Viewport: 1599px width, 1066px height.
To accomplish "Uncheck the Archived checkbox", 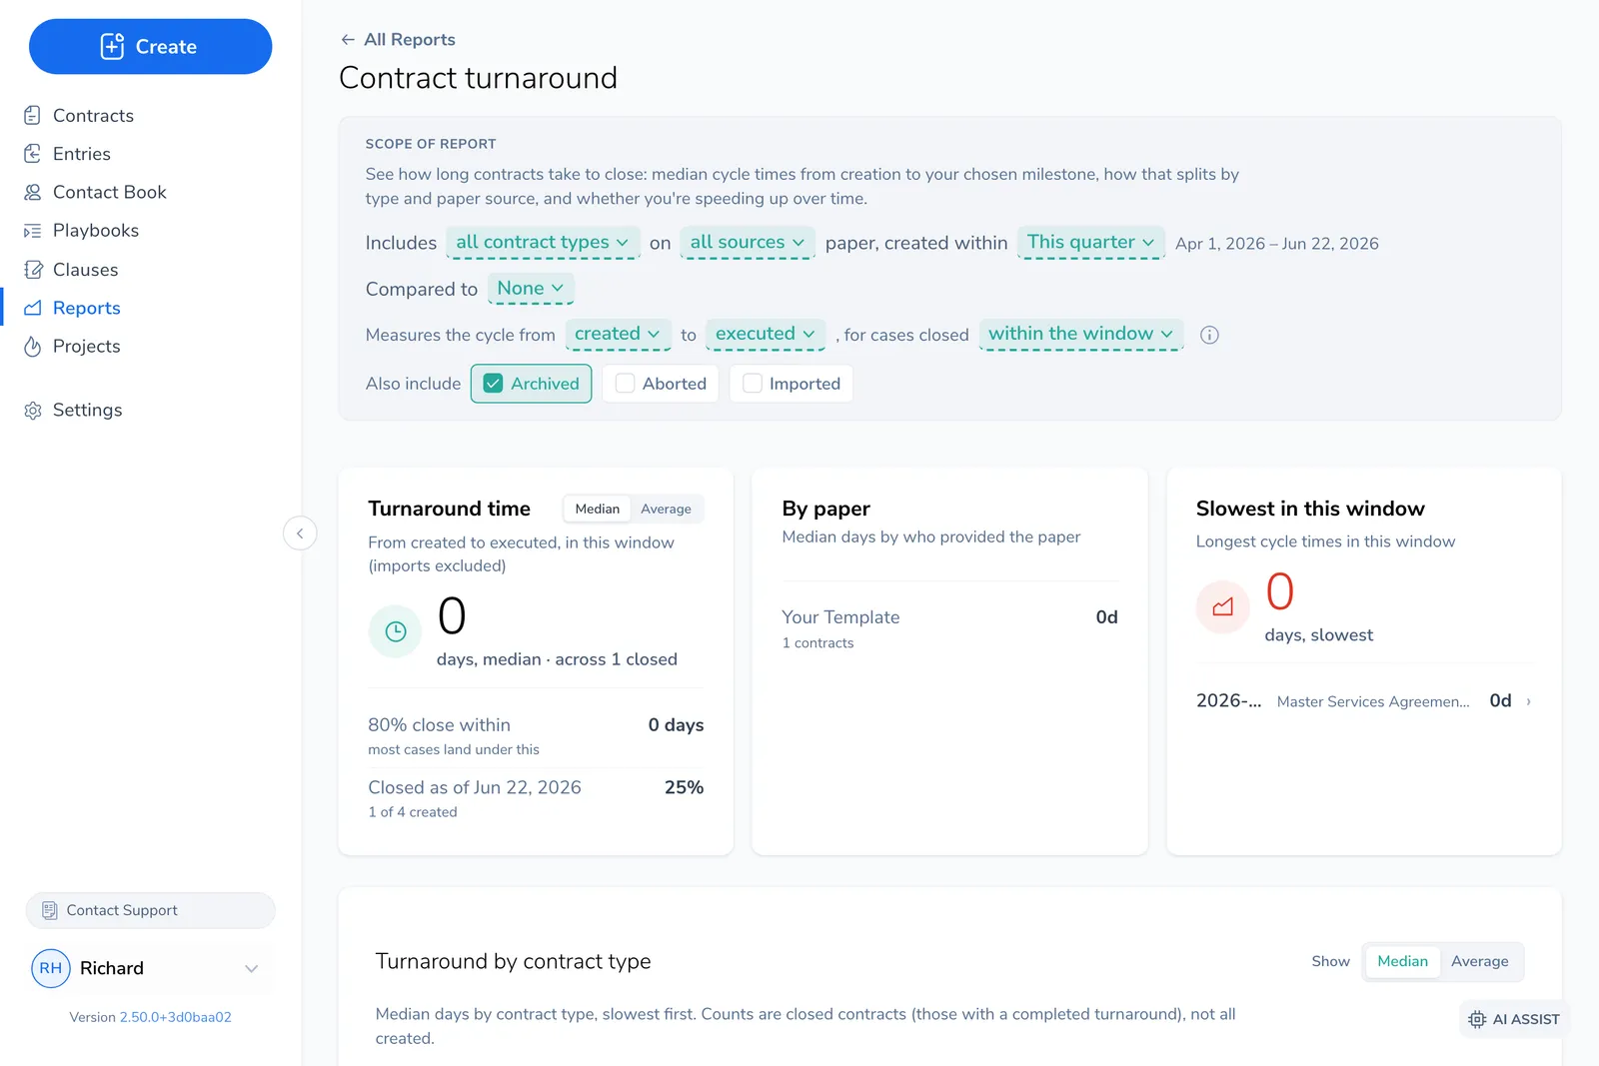I will coord(494,384).
